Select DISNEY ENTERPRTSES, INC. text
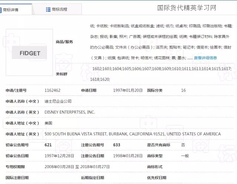The image size is (237, 184). pos(70,112)
